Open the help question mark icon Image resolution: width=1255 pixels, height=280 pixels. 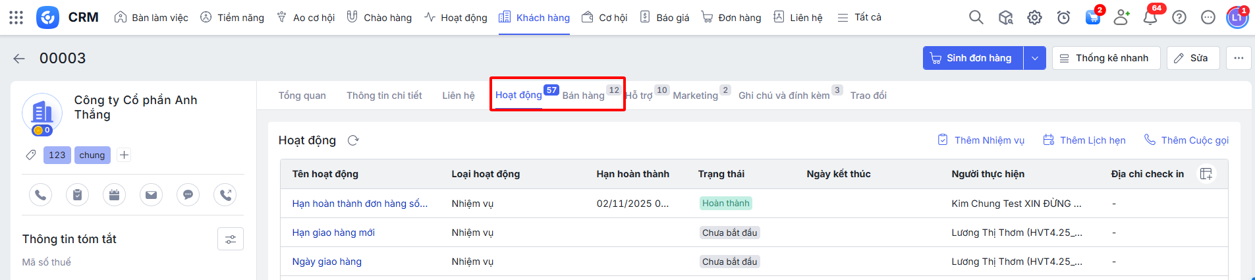point(1179,18)
